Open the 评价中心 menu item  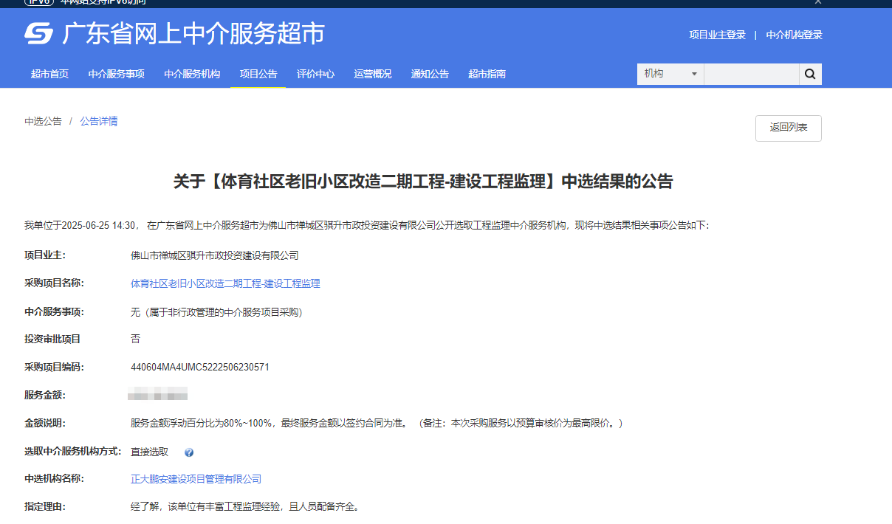(315, 74)
